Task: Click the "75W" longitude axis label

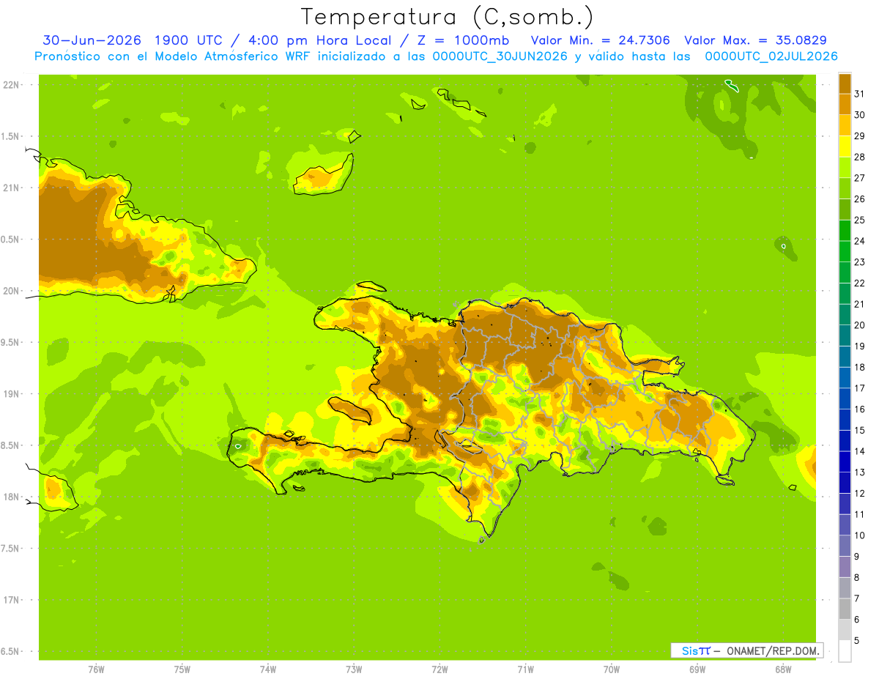Action: [x=182, y=669]
